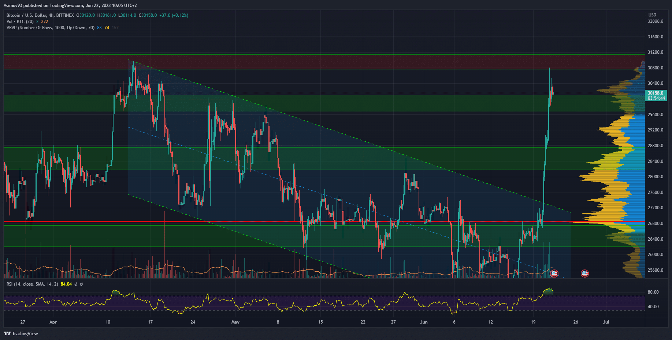This screenshot has width=672, height=340.
Task: Click the US flag event icon under 19
Action: (x=554, y=273)
